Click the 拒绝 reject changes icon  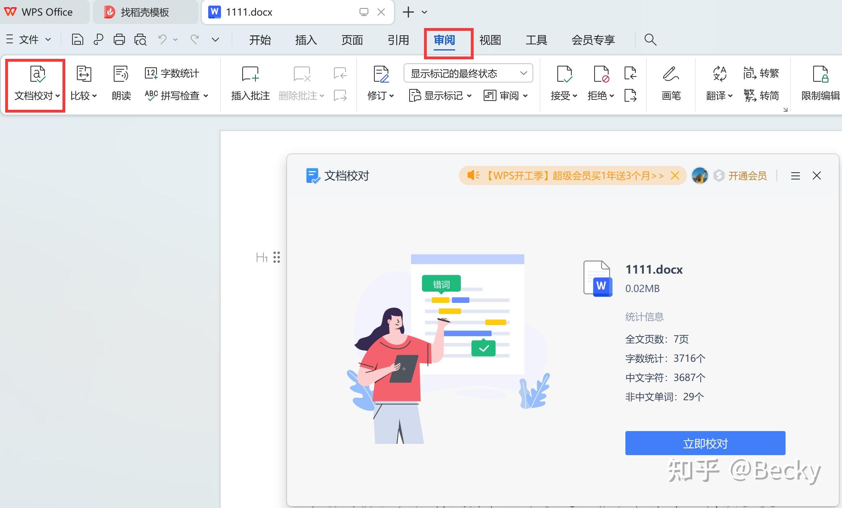[601, 75]
